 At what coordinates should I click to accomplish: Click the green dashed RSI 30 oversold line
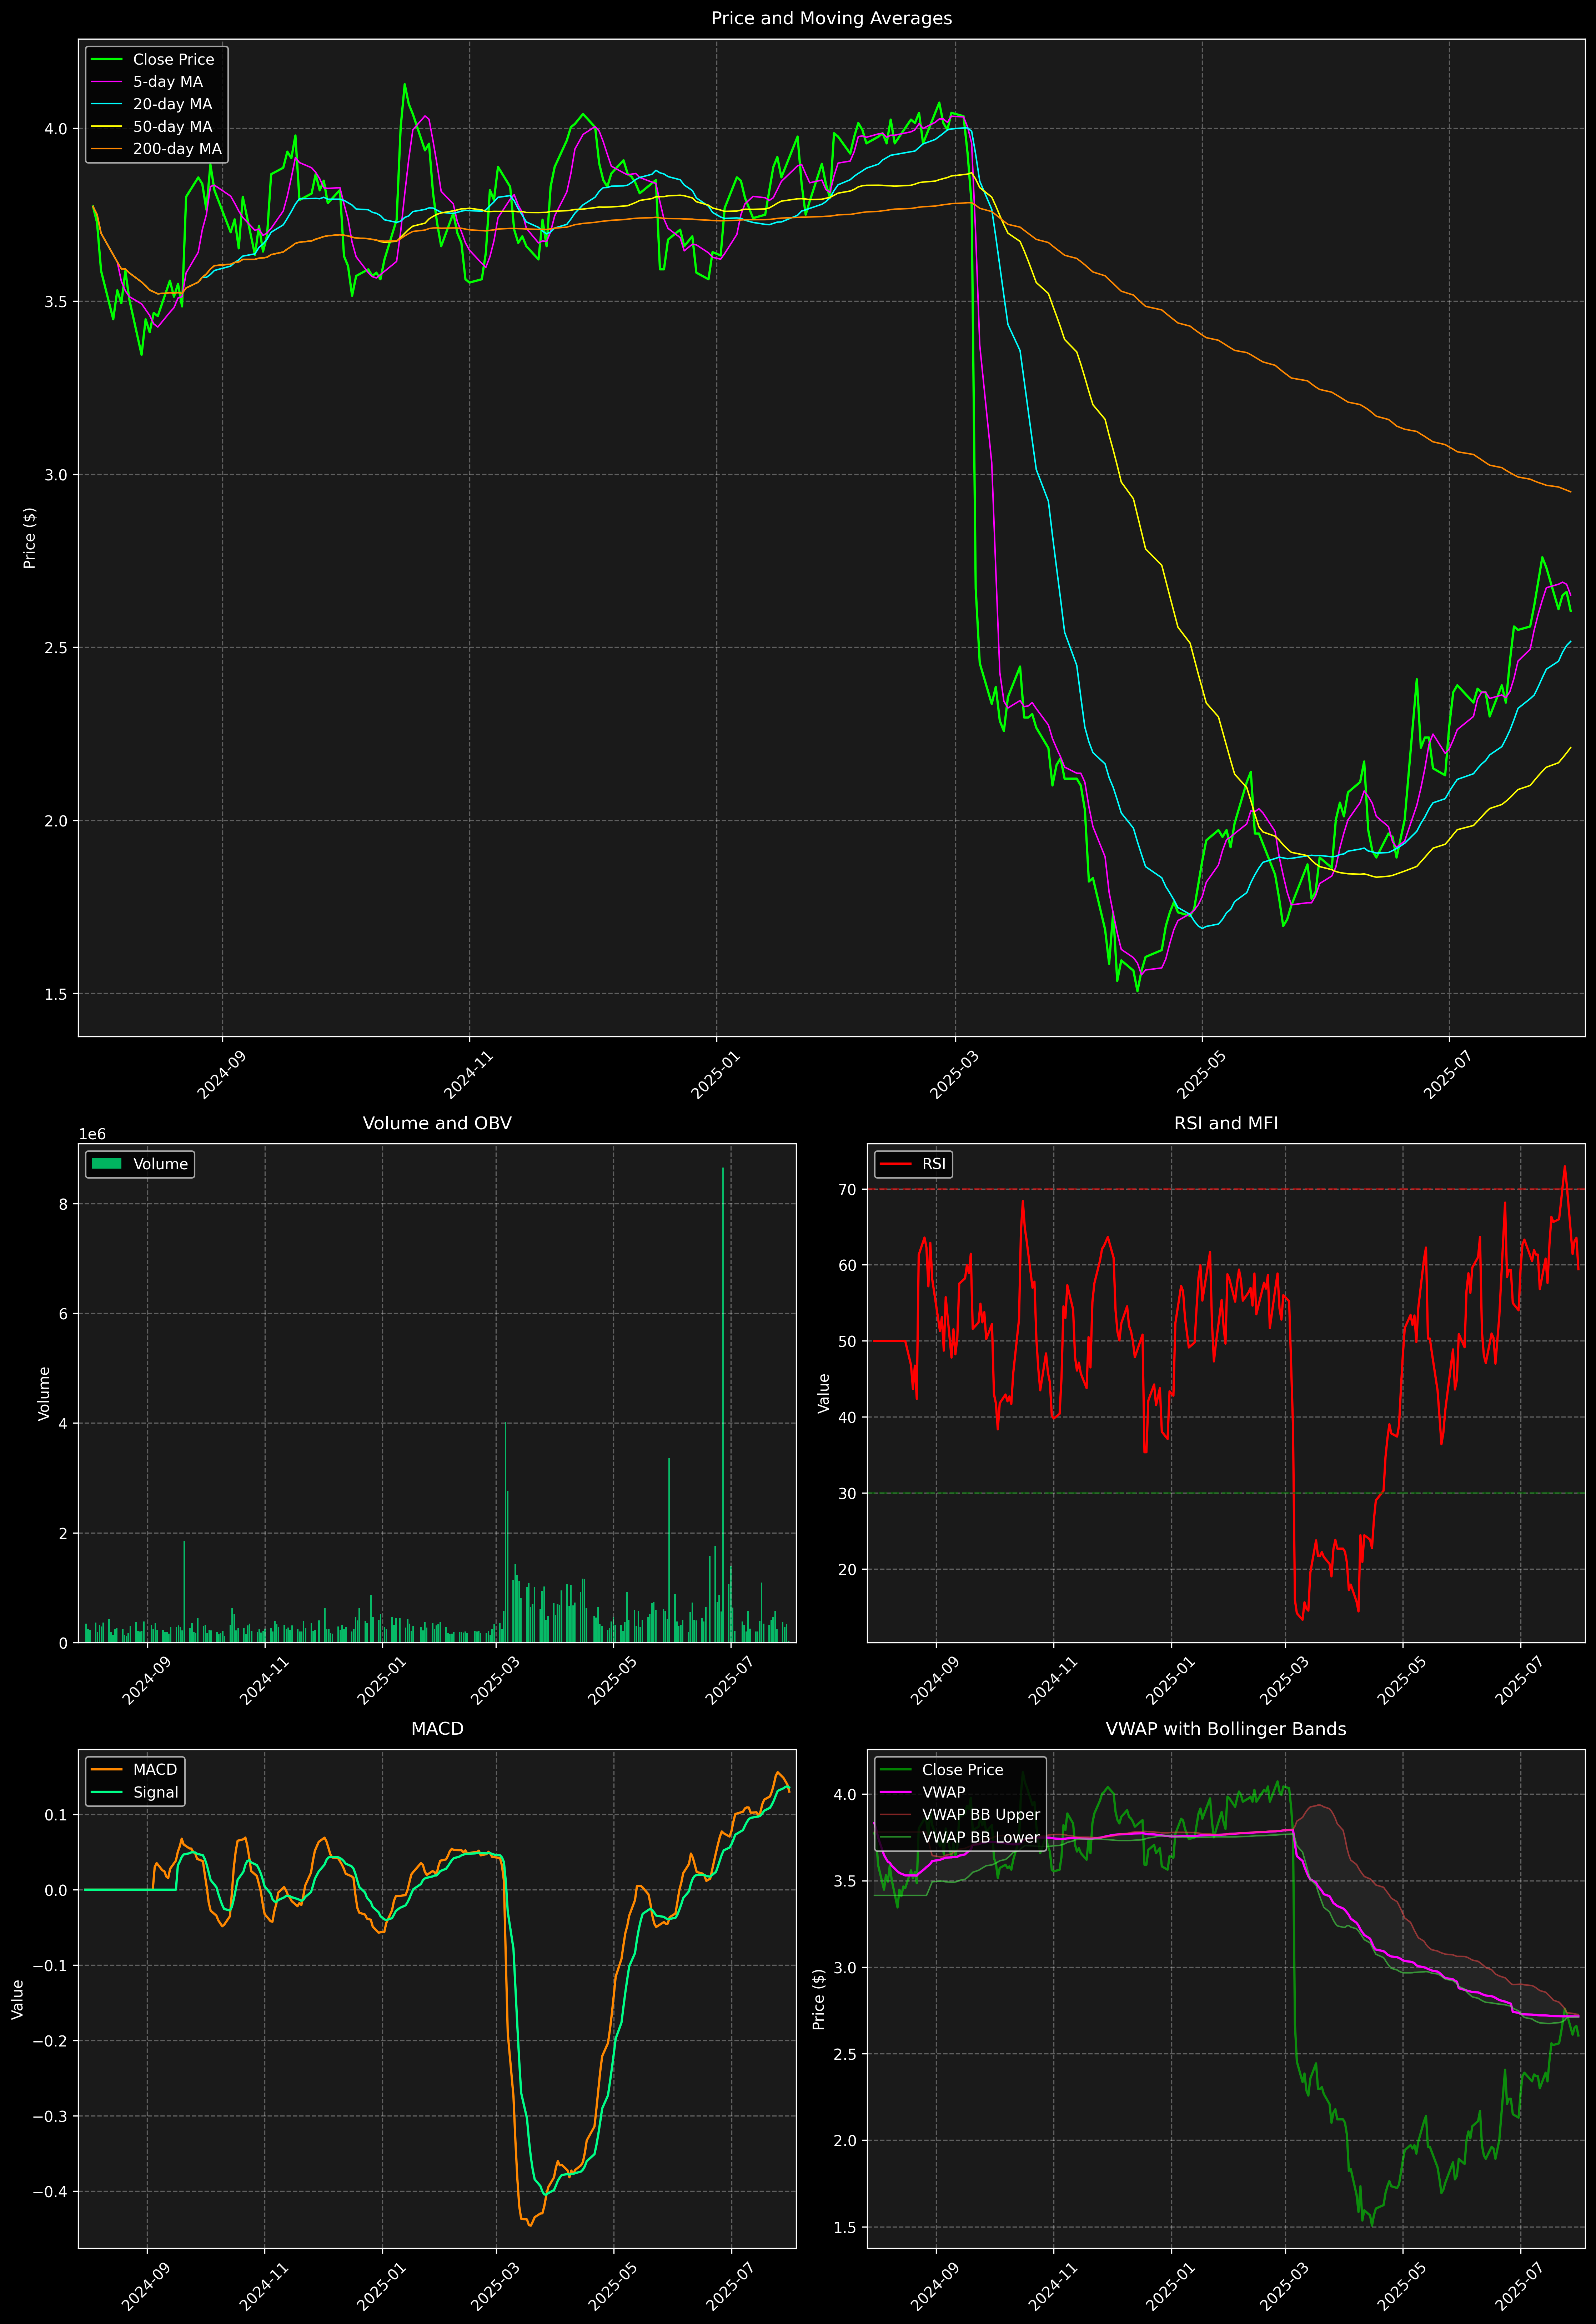coord(1226,1493)
